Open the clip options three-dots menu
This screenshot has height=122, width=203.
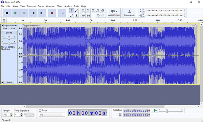pos(193,26)
